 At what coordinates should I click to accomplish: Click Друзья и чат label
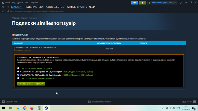pyautogui.click(x=187, y=102)
